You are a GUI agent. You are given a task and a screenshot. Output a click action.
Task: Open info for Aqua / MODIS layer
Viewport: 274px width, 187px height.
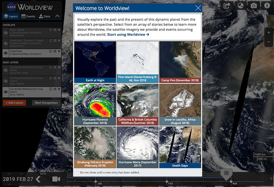(x=50, y=78)
